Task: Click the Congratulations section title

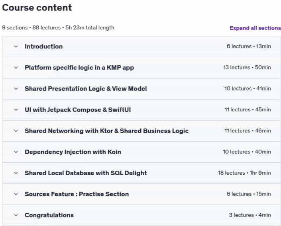Action: [49, 215]
